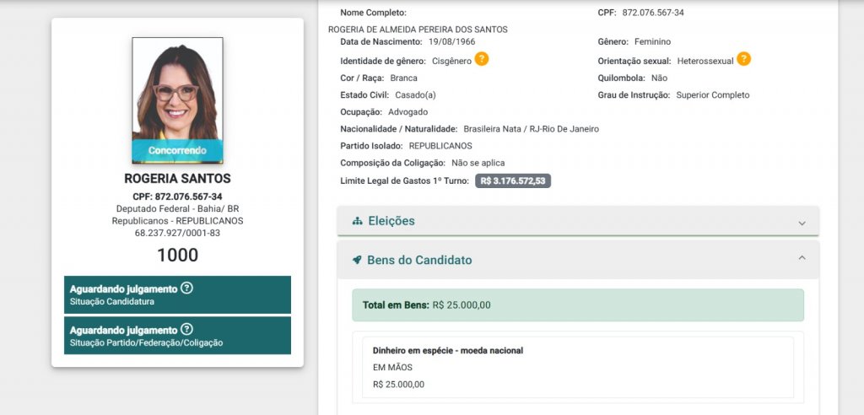Open the Eleições accordion header

tap(578, 221)
